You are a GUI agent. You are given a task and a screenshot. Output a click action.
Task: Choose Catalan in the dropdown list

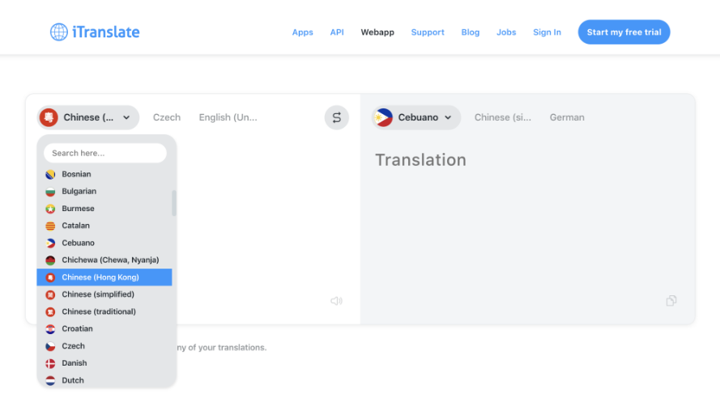point(104,226)
